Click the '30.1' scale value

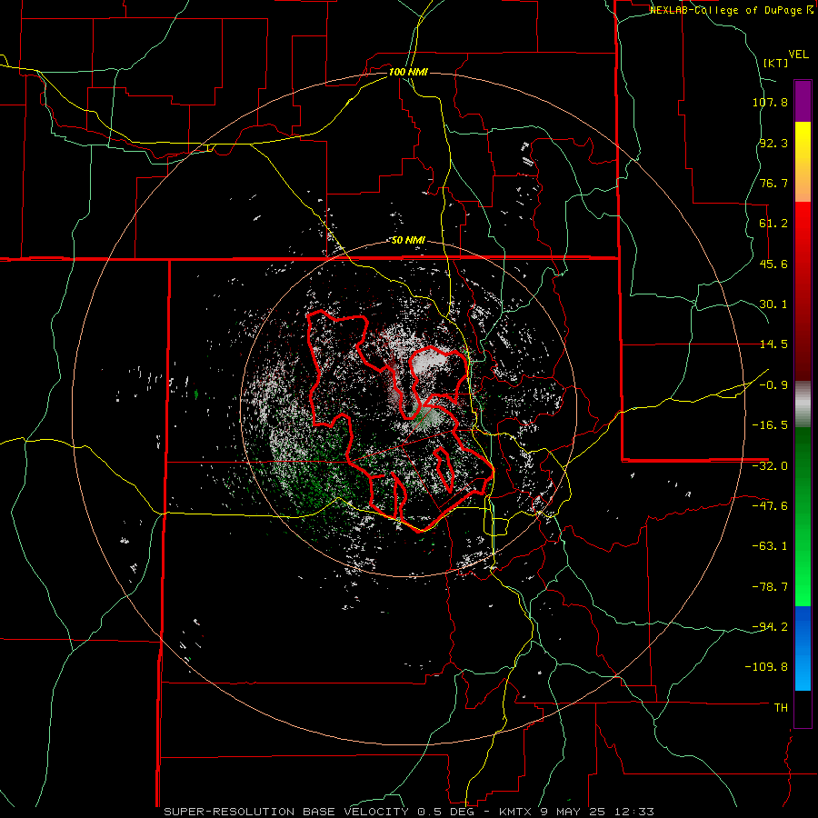pyautogui.click(x=773, y=304)
